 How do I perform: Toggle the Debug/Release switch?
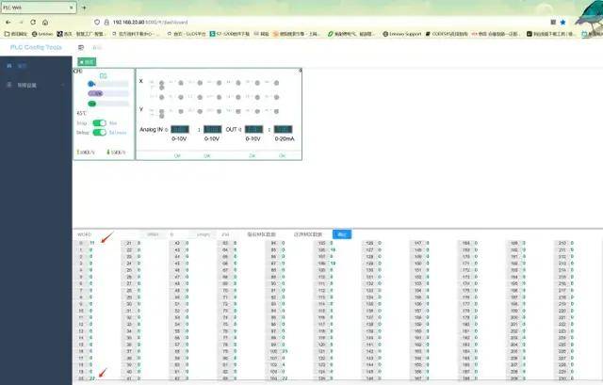pos(99,133)
